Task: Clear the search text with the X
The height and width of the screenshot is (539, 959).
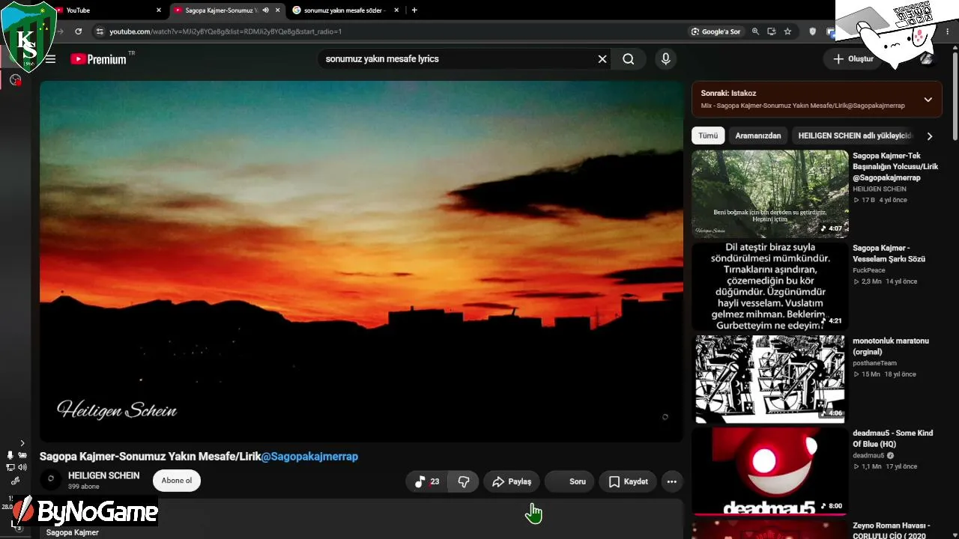Action: click(602, 59)
